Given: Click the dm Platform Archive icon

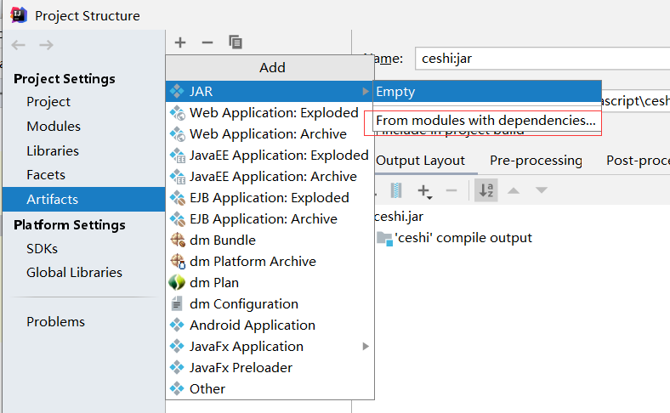Looking at the screenshot, I should (178, 262).
